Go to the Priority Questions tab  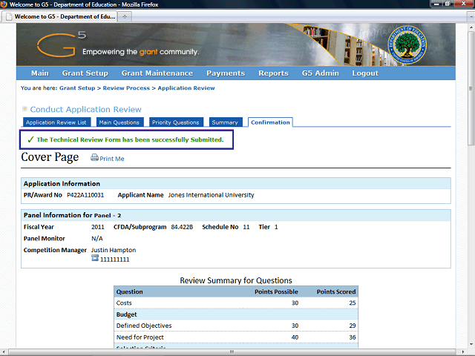coord(175,122)
